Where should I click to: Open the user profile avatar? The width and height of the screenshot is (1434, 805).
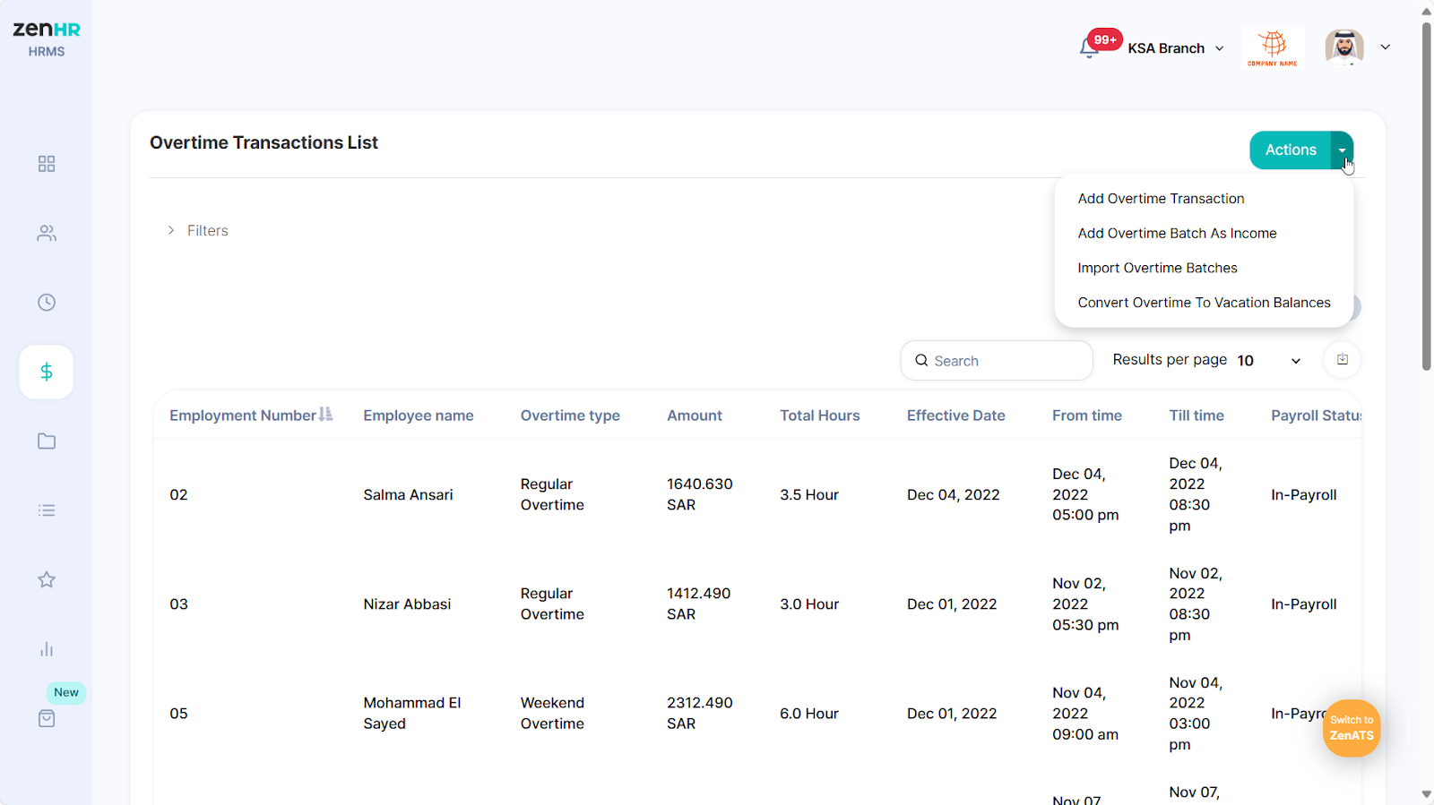(1344, 47)
